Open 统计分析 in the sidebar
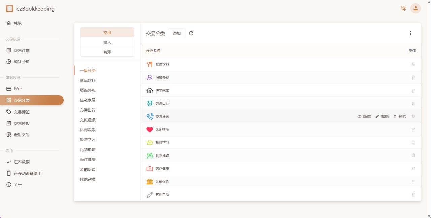 (x=22, y=62)
